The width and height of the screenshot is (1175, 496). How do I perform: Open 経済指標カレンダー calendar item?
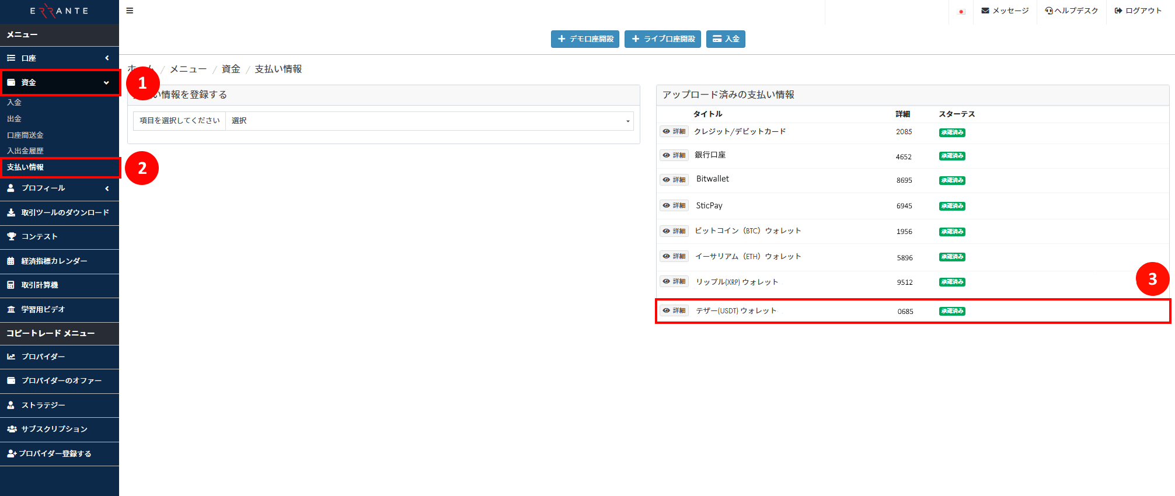pyautogui.click(x=54, y=261)
